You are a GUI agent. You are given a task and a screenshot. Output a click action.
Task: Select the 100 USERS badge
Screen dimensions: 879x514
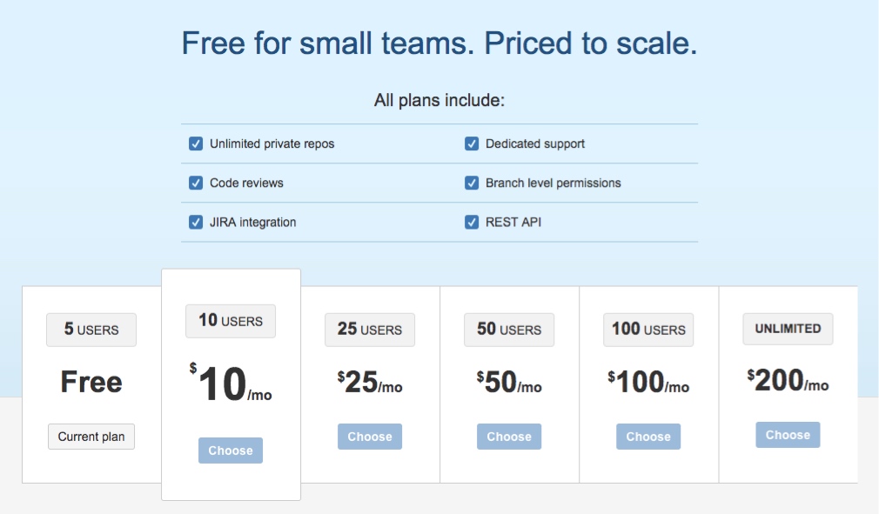(648, 330)
